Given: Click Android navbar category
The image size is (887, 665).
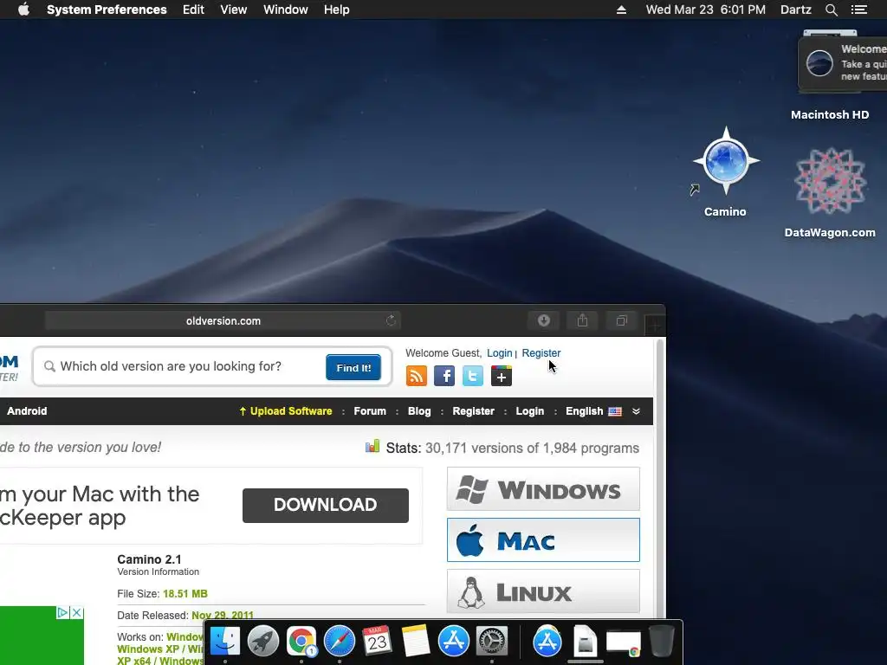Looking at the screenshot, I should tap(27, 411).
